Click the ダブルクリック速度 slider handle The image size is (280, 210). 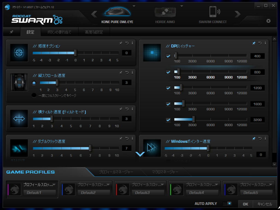pyautogui.click(x=90, y=148)
